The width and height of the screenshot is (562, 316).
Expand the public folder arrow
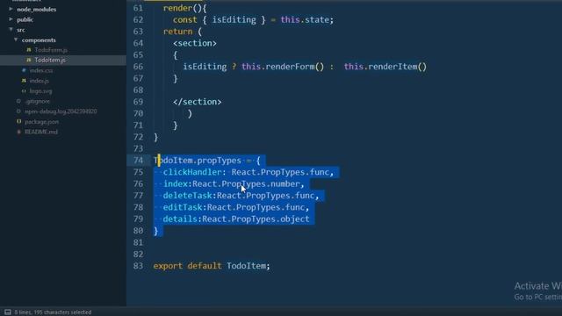(x=11, y=19)
